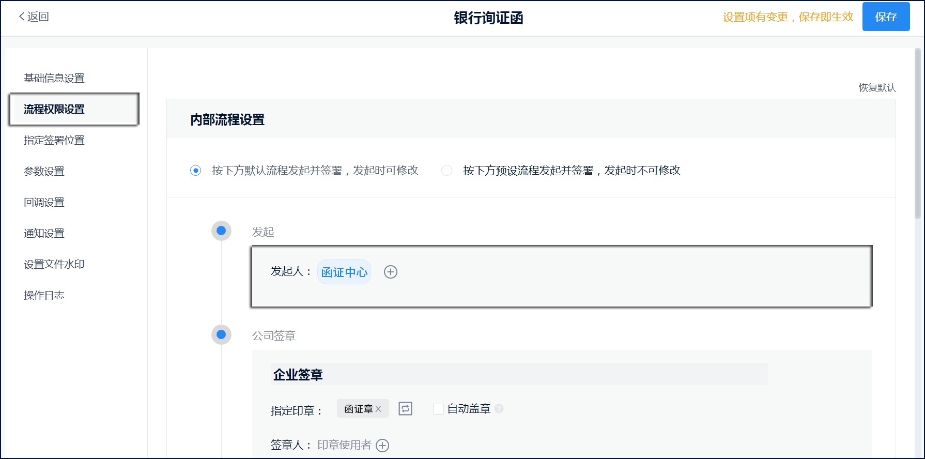925x459 pixels.
Task: Click the swap seal icon
Action: (x=405, y=409)
